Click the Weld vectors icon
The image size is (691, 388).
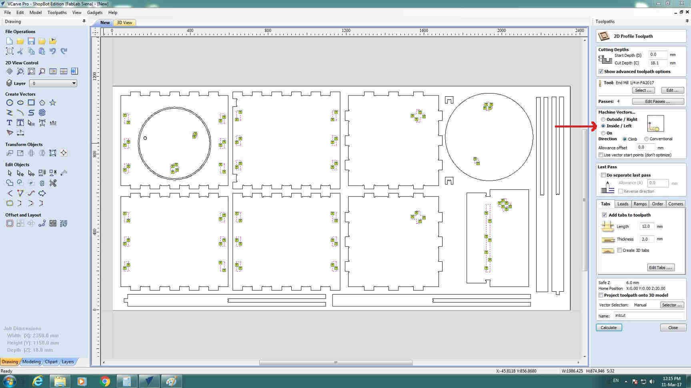10,183
